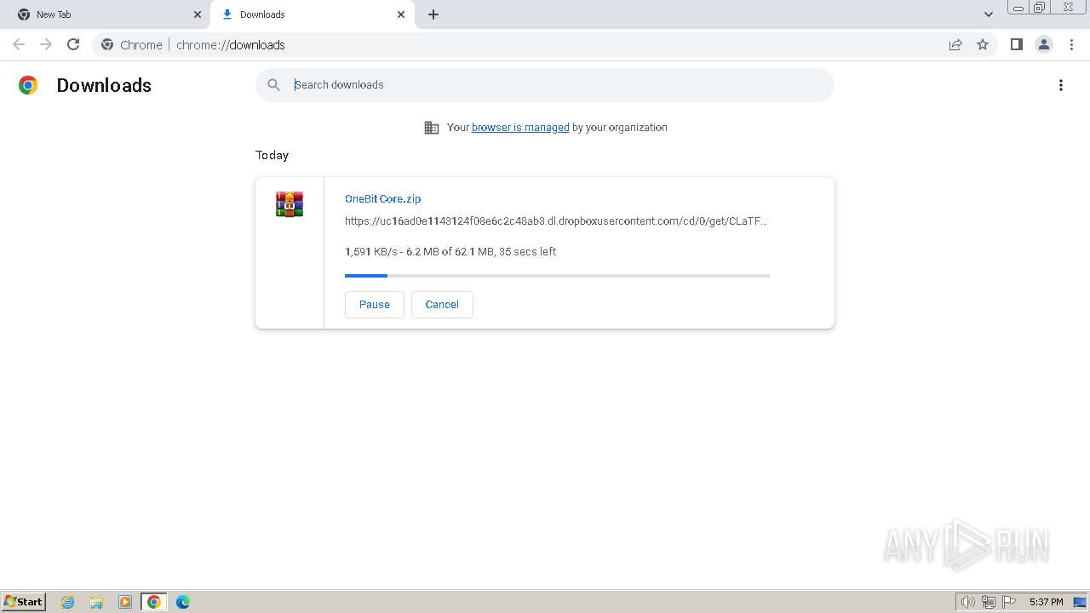
Task: Share this page icon in address bar
Action: point(955,44)
